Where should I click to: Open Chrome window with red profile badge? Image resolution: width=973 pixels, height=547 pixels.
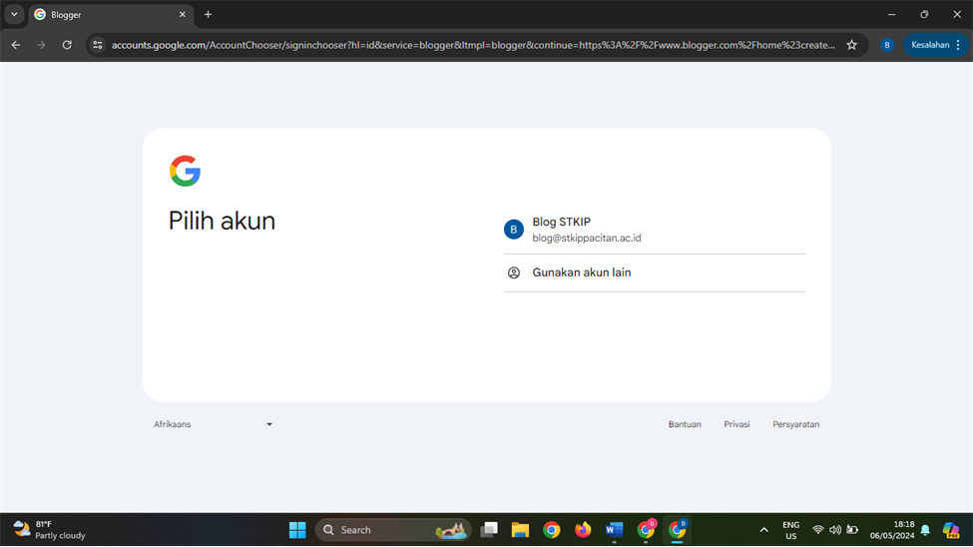(646, 530)
